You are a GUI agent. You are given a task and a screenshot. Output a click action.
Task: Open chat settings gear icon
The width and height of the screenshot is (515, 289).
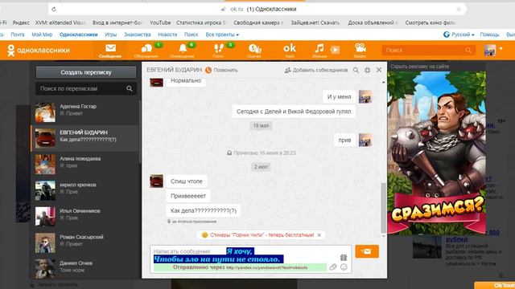[367, 70]
